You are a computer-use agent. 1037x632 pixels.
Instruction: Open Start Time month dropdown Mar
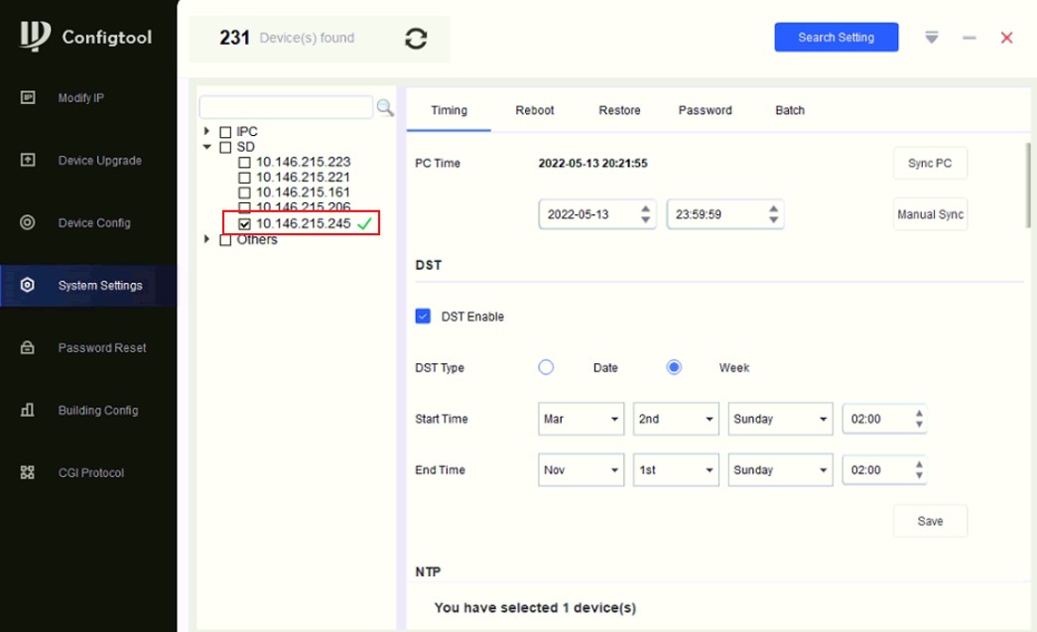click(x=581, y=419)
